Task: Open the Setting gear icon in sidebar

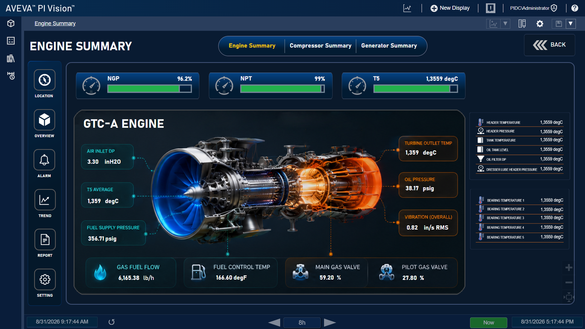Action: click(45, 280)
